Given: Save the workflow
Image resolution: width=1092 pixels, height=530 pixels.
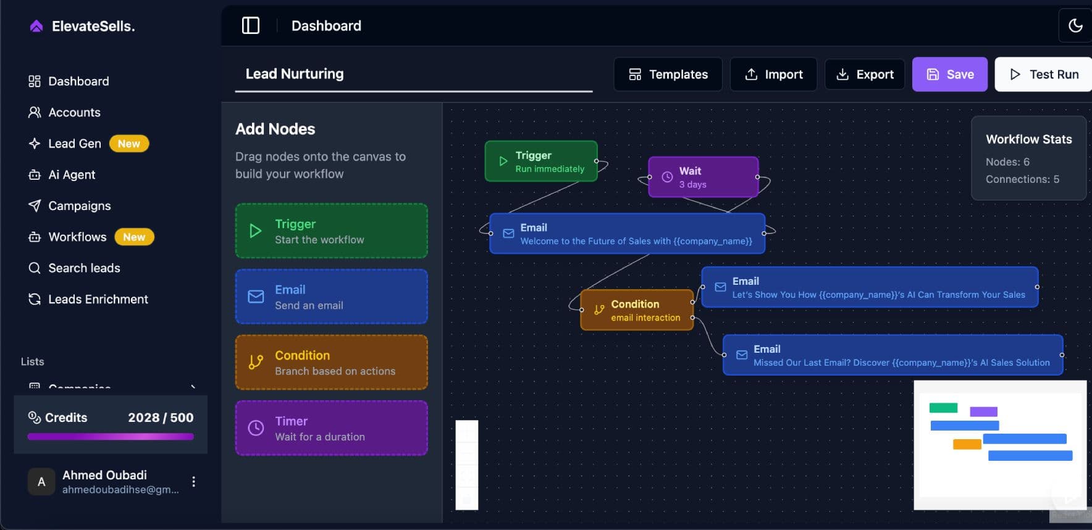Looking at the screenshot, I should tap(949, 74).
